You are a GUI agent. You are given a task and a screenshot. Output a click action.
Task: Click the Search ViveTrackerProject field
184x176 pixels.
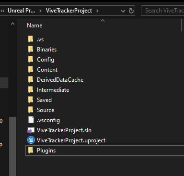click(162, 11)
